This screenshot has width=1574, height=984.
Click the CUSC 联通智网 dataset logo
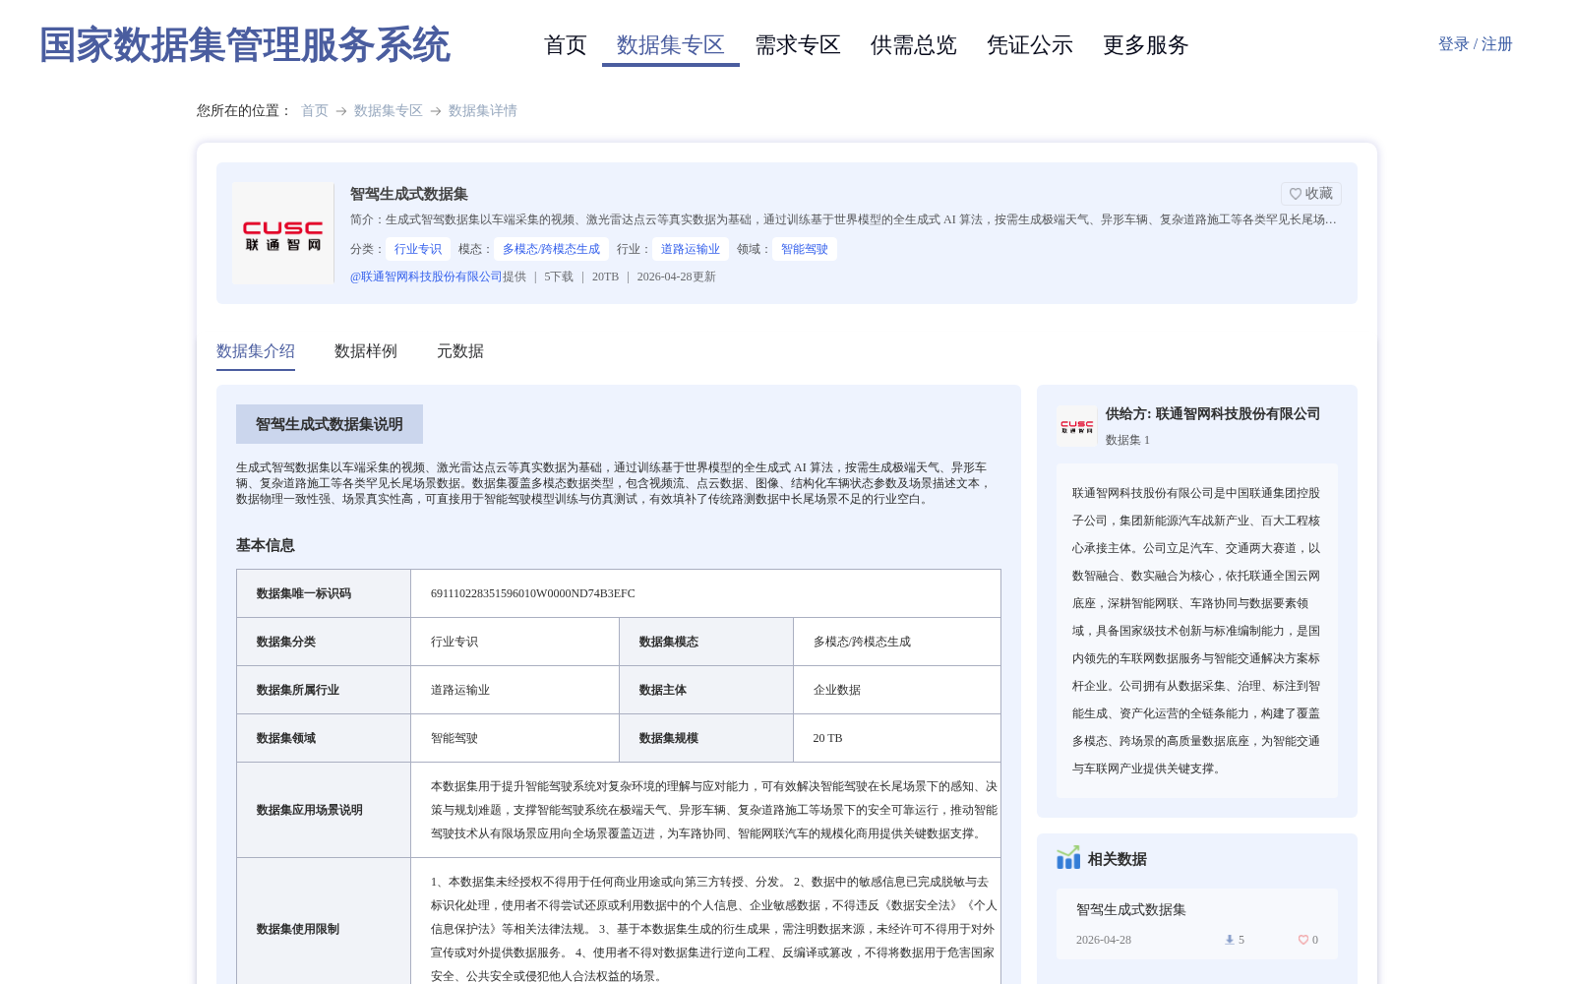pos(283,234)
